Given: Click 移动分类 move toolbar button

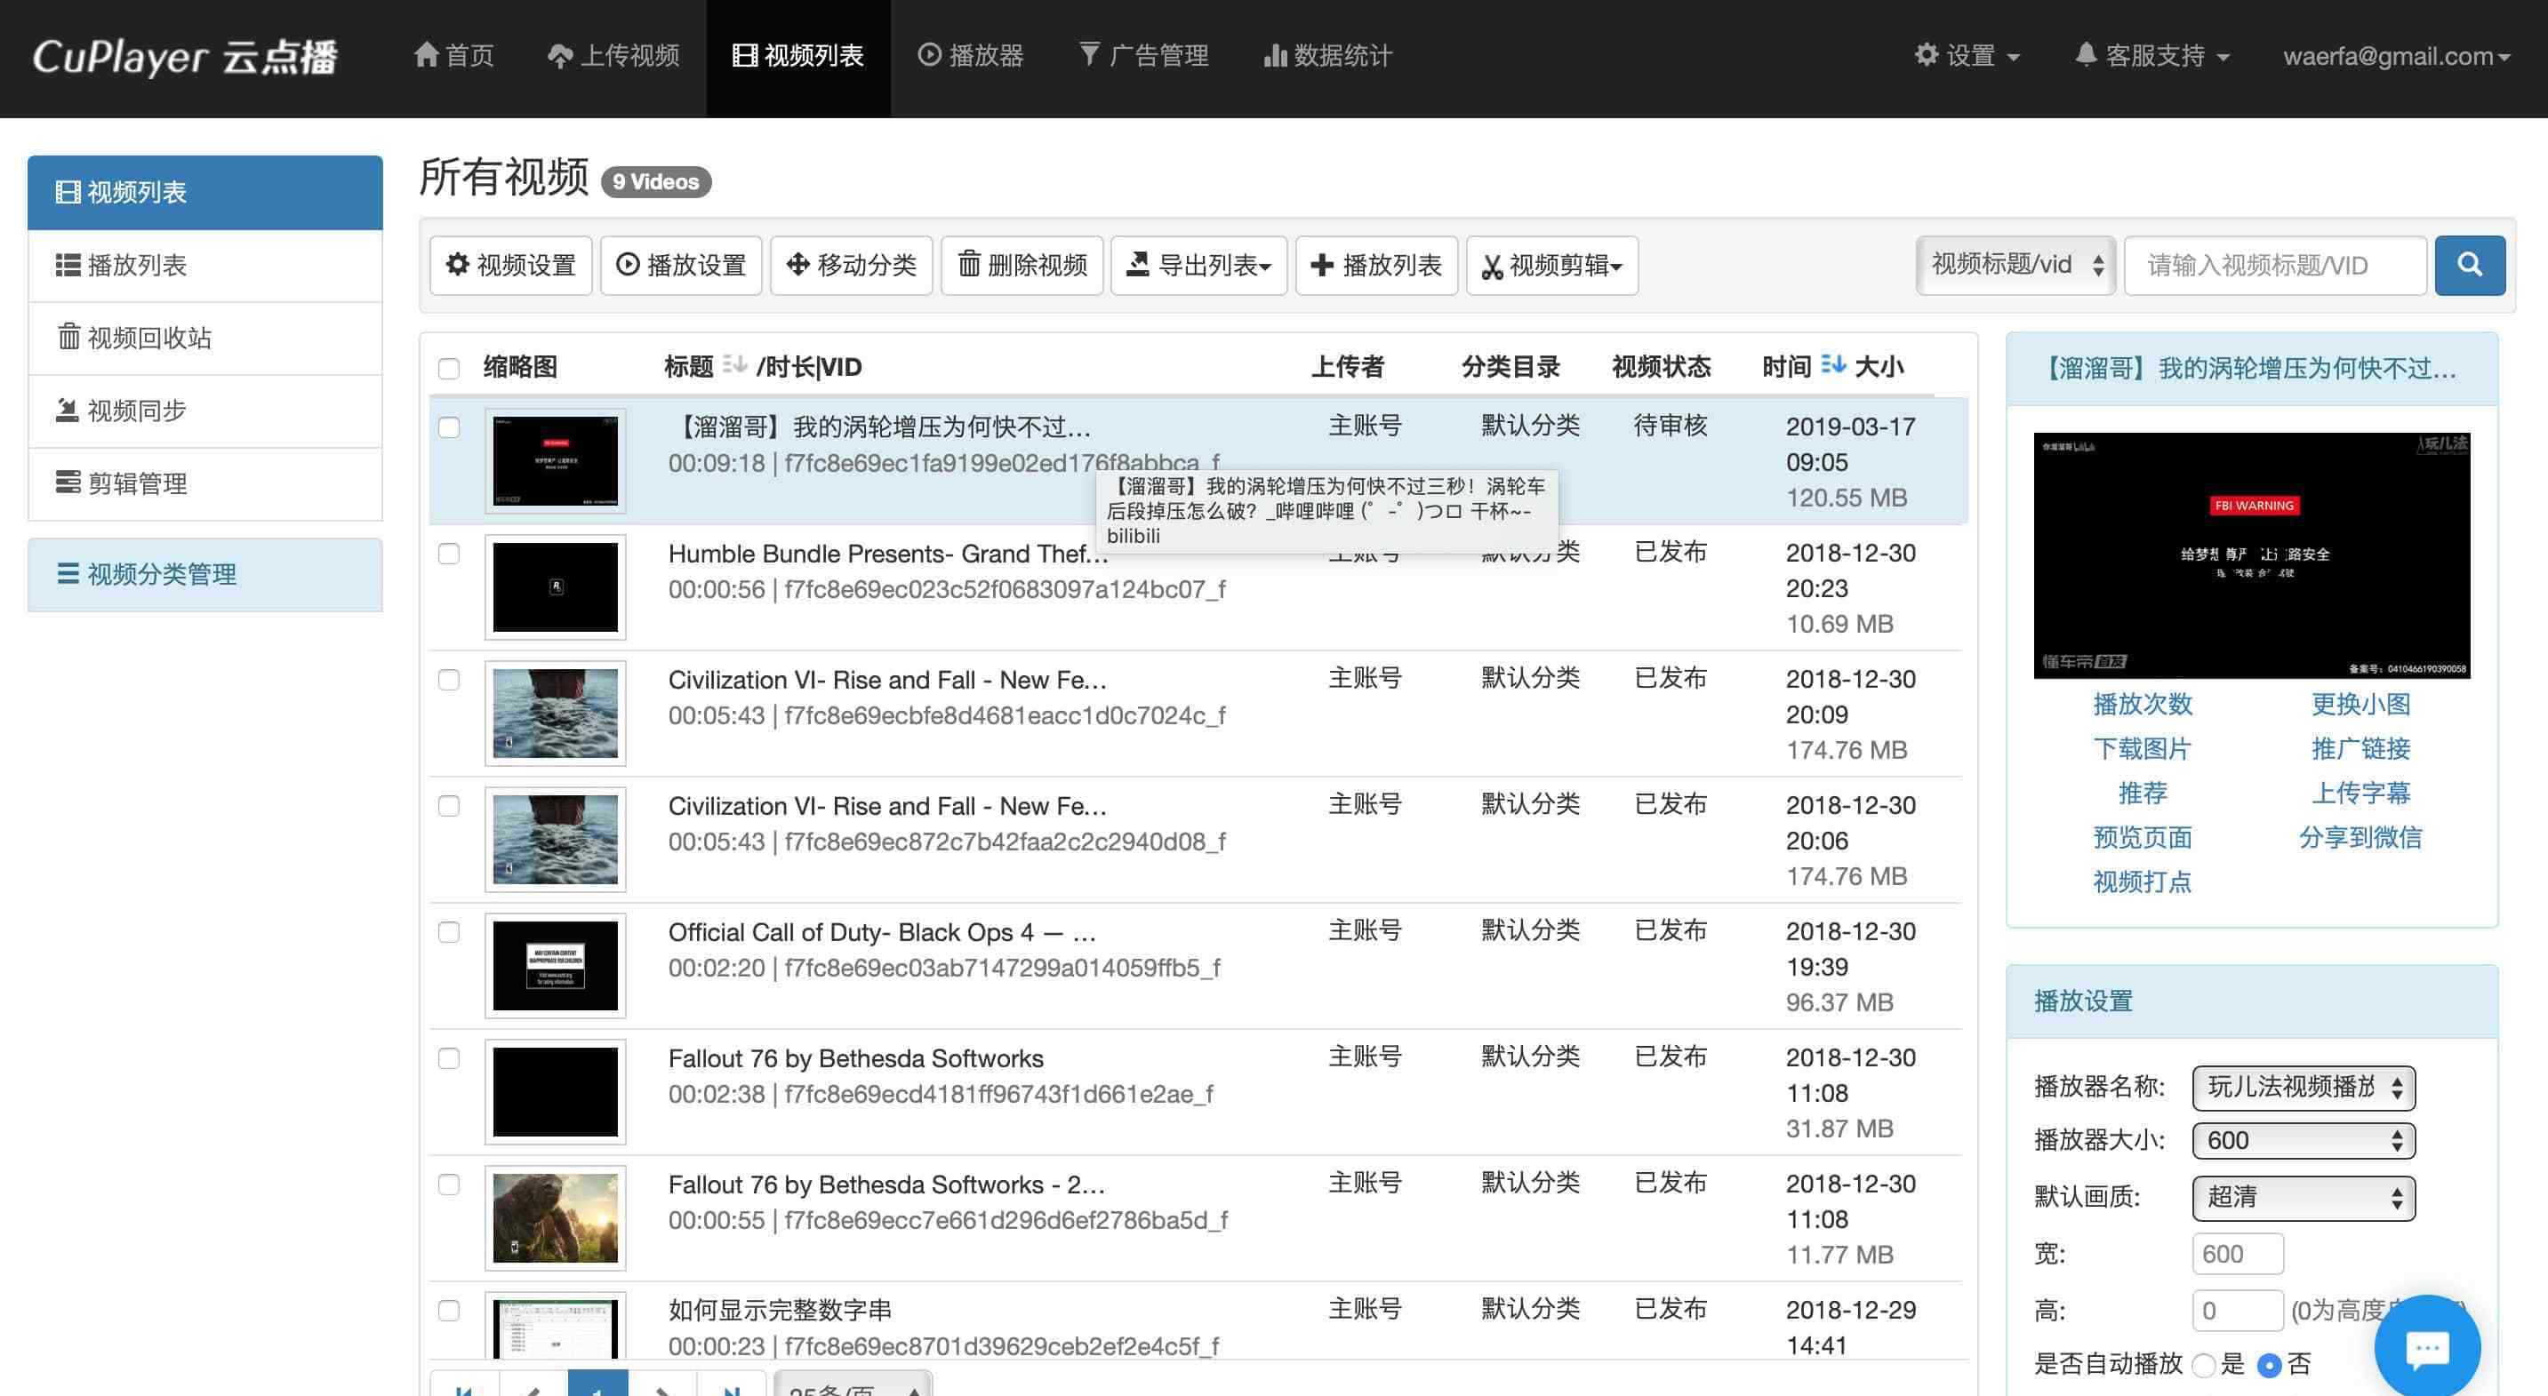Looking at the screenshot, I should tap(851, 265).
